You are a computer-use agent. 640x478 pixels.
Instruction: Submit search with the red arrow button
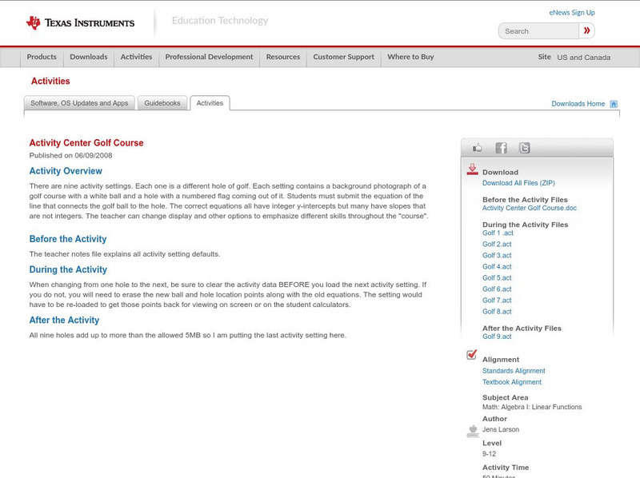coord(586,30)
